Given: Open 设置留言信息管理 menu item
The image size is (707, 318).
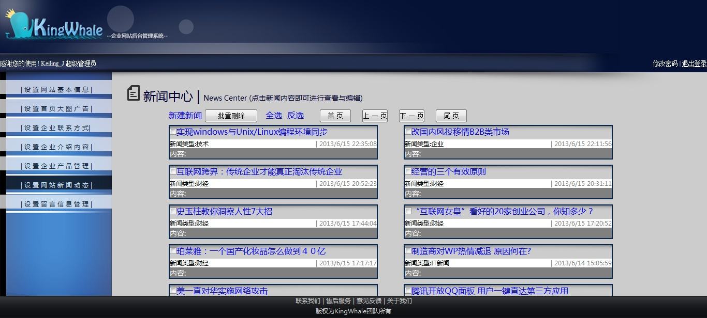Looking at the screenshot, I should click(56, 204).
